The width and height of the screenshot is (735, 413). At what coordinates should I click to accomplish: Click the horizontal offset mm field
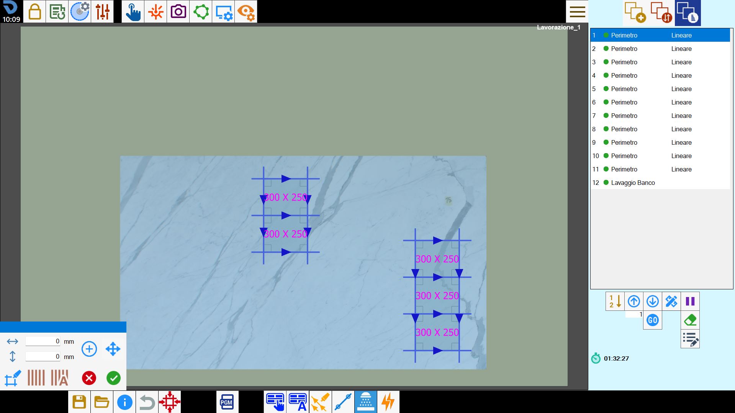pos(43,341)
